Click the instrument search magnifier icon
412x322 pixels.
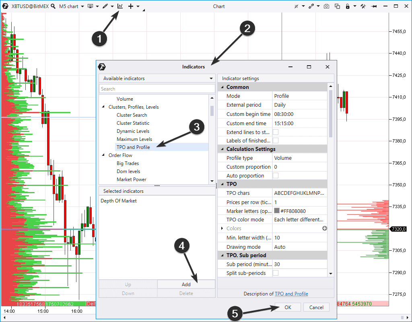coord(54,6)
